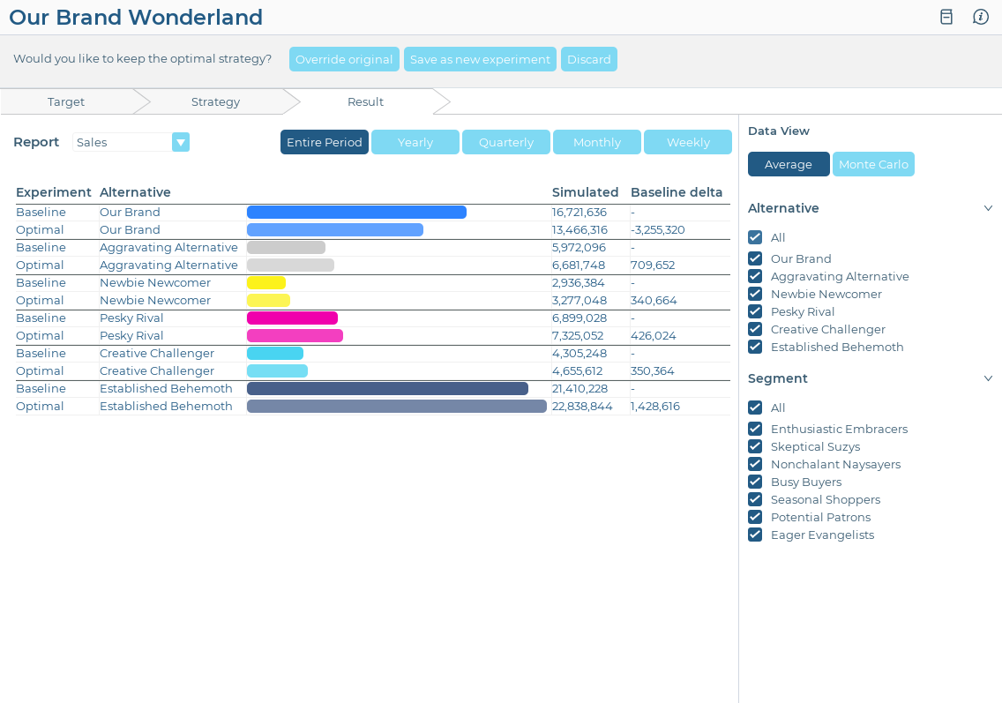The width and height of the screenshot is (1002, 703).
Task: Uncheck the Eager Evangelists segment
Action: click(755, 535)
